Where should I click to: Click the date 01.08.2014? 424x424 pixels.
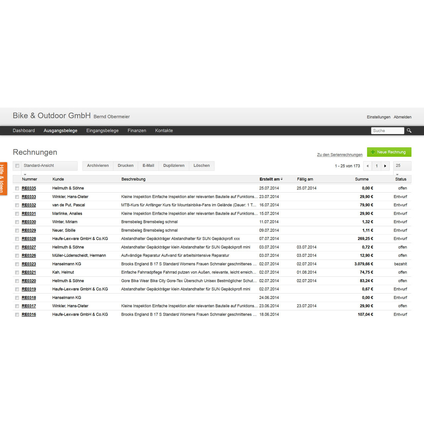click(306, 272)
